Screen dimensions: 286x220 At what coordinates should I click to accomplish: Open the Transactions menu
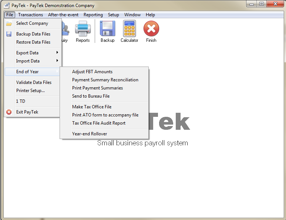[30, 14]
